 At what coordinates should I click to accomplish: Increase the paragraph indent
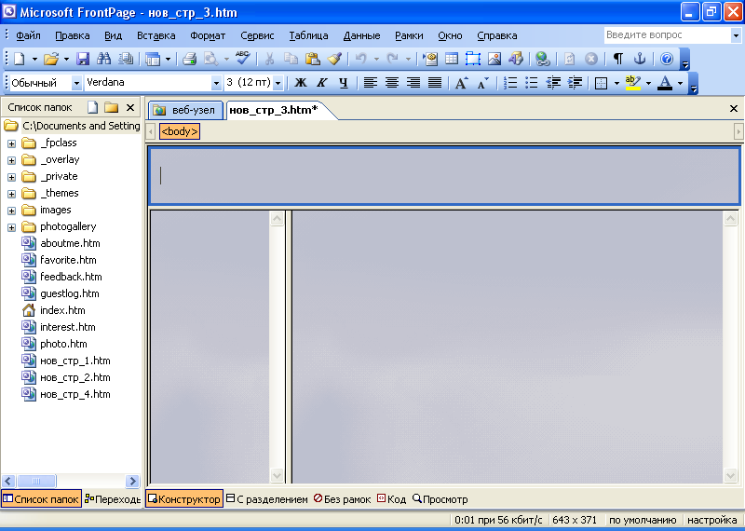tap(575, 83)
